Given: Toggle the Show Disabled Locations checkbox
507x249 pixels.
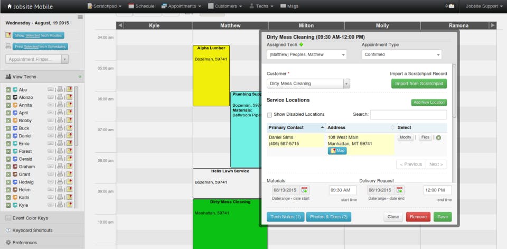Looking at the screenshot, I should click(x=269, y=115).
